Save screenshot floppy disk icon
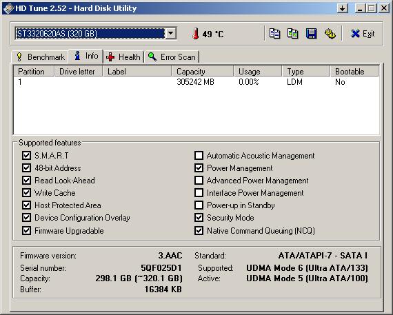This screenshot has width=393, height=315. tap(311, 34)
